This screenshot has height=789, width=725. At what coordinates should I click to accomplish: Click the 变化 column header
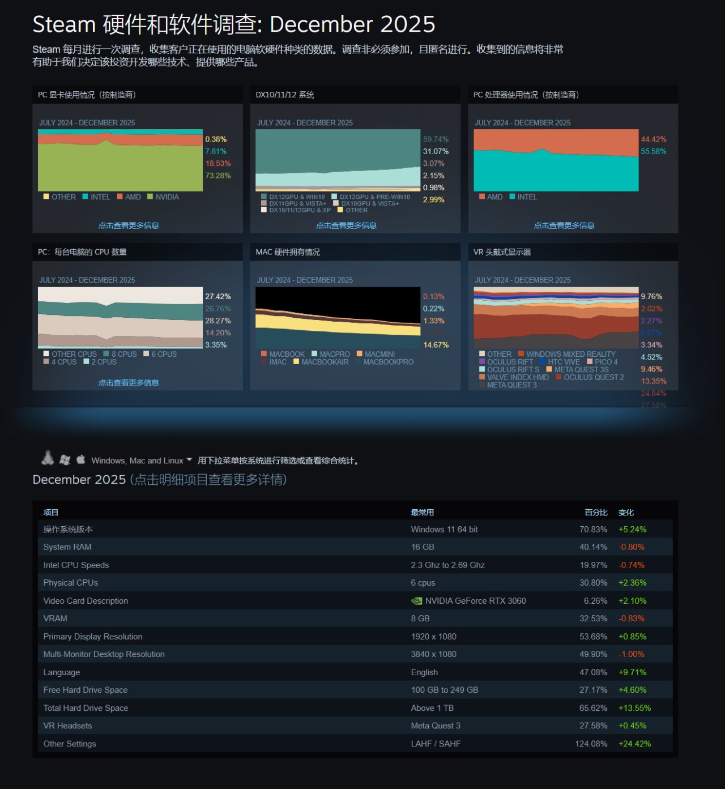(626, 513)
